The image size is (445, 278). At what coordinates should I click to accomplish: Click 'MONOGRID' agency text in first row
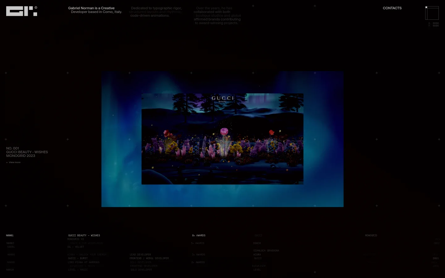[371, 235]
